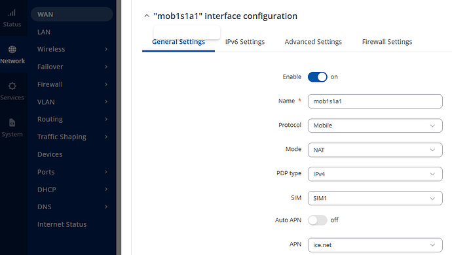
Task: Click the Network label in left rail
Action: (12, 61)
